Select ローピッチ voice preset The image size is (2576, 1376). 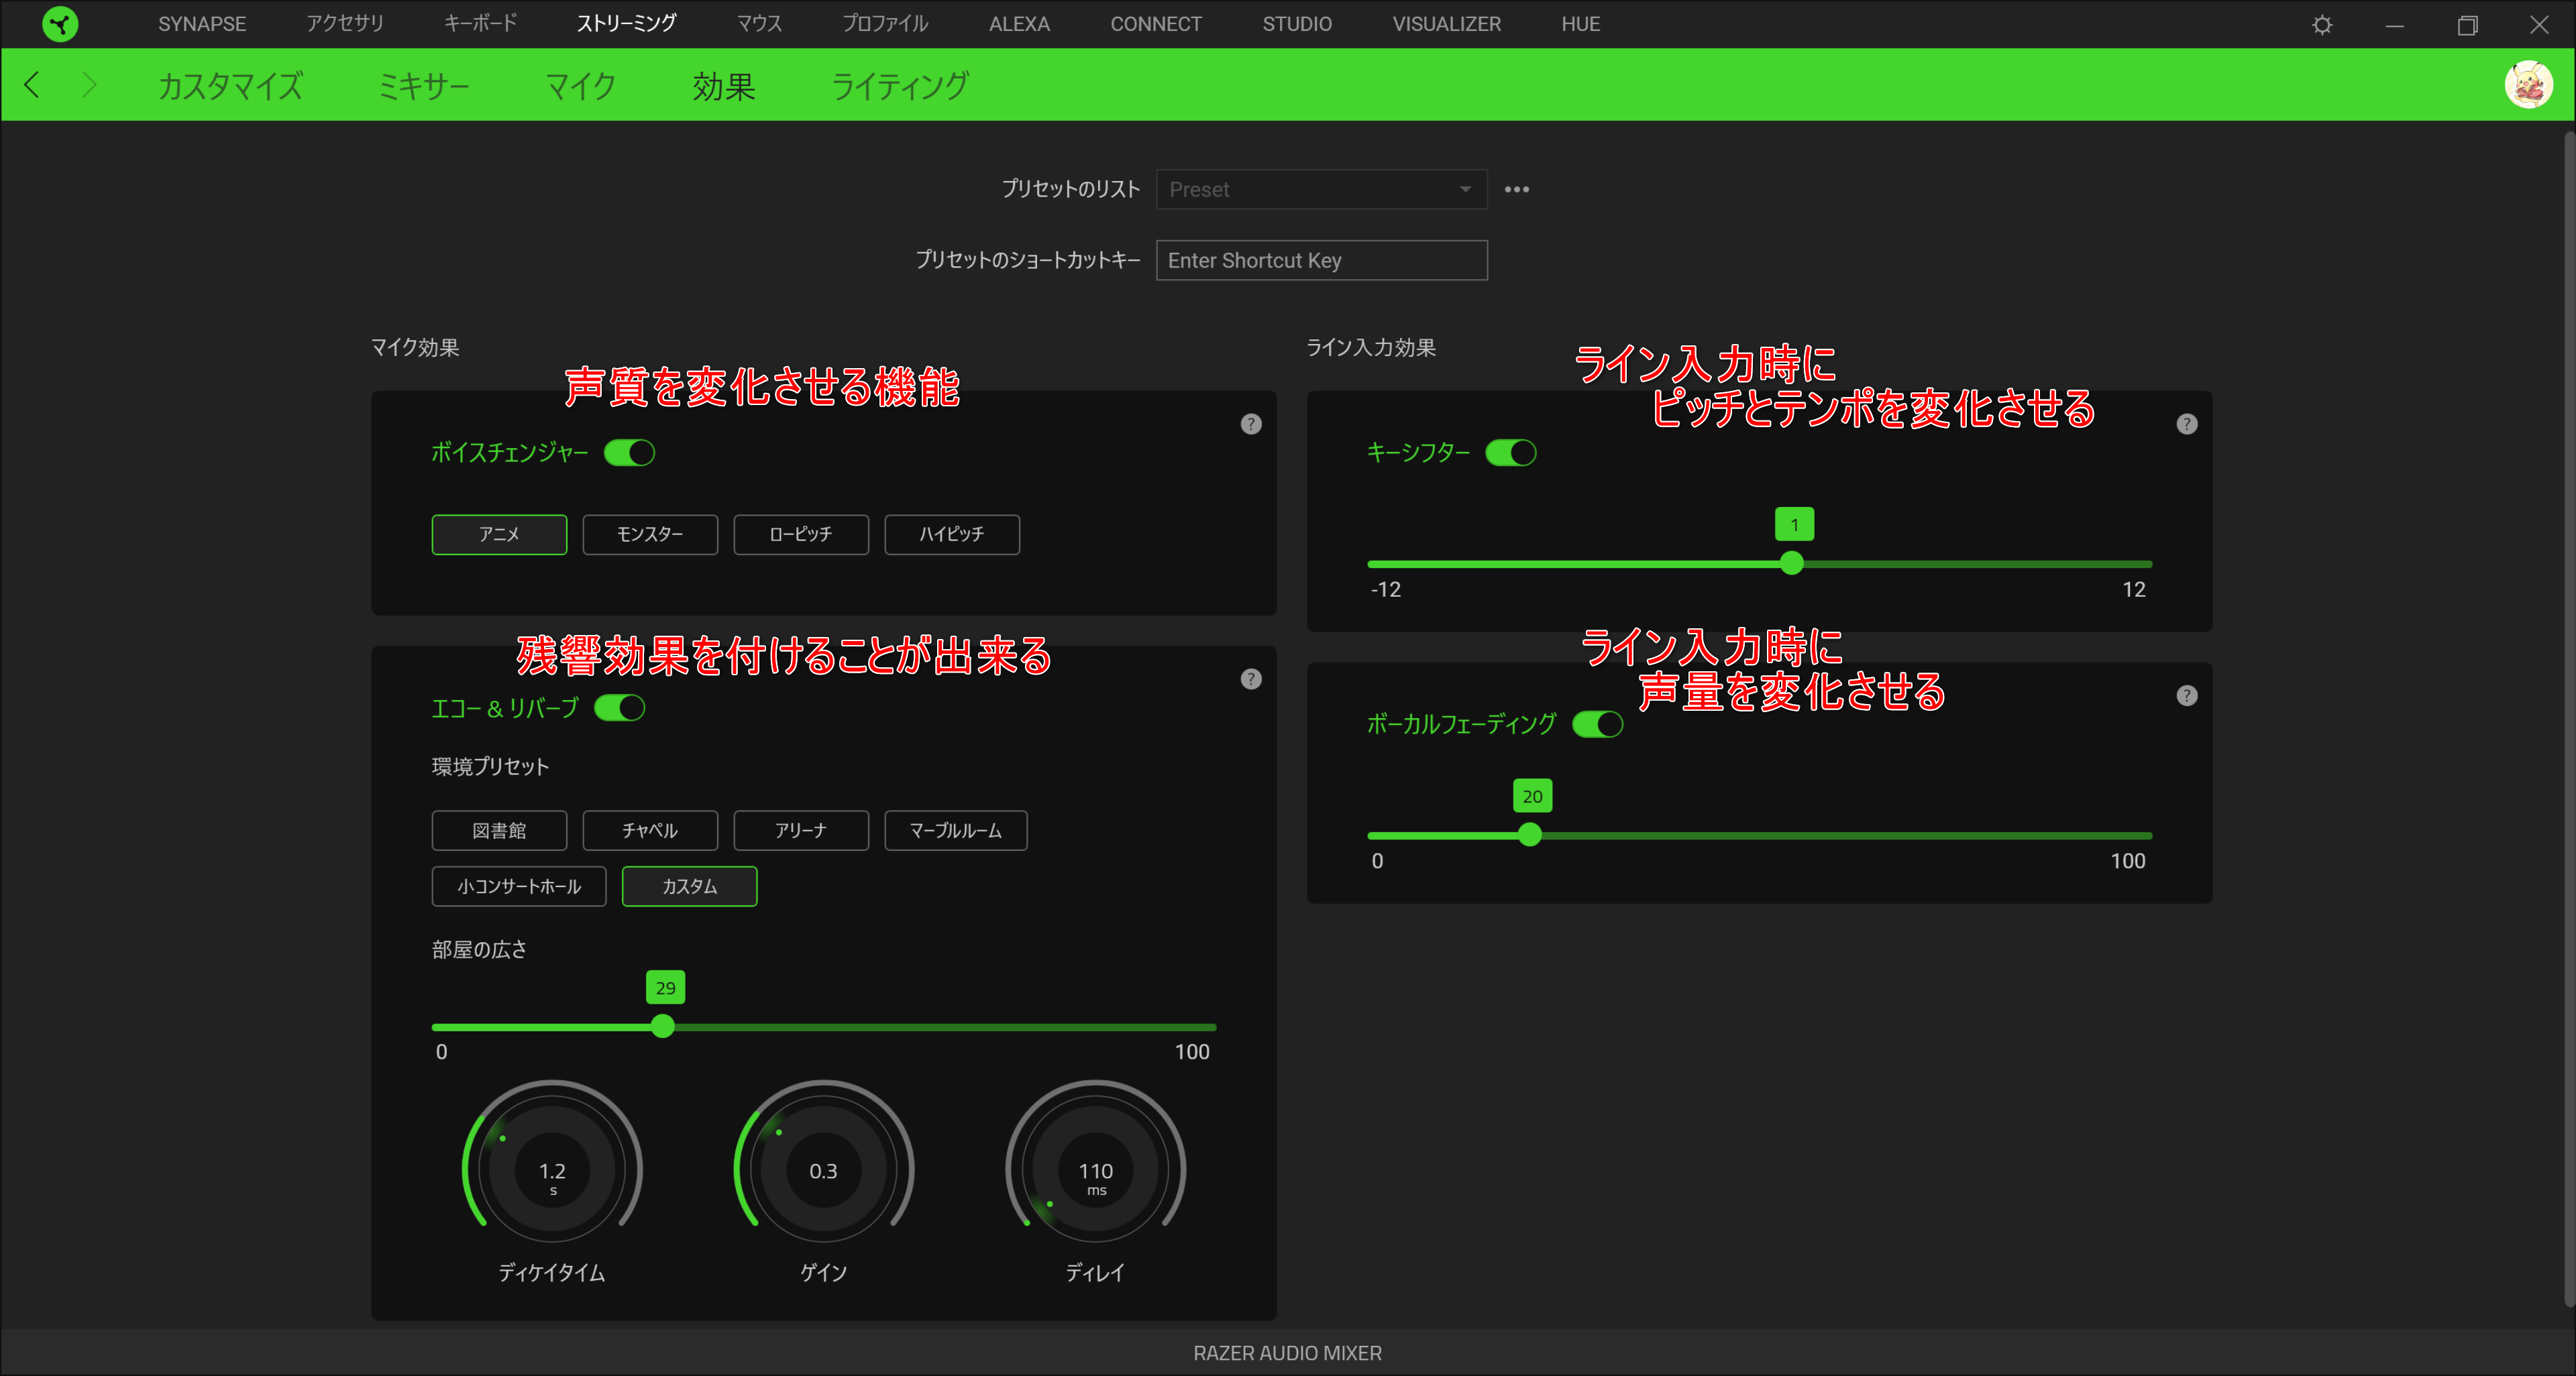[x=801, y=534]
